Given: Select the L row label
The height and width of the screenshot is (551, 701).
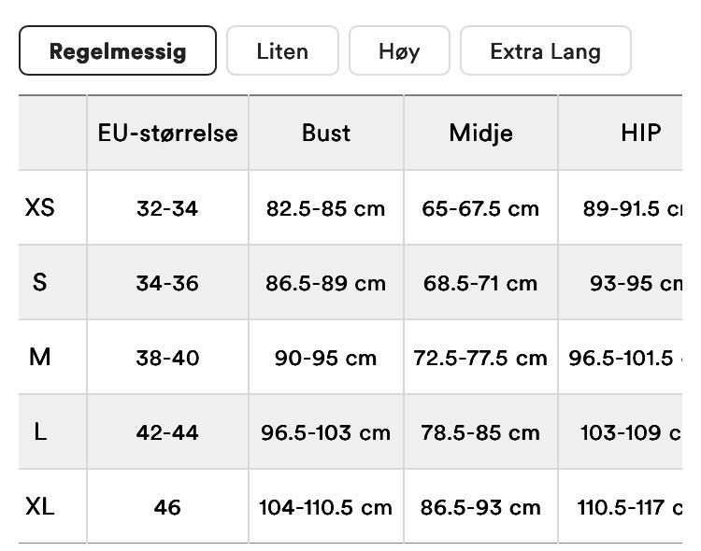Looking at the screenshot, I should (x=39, y=431).
